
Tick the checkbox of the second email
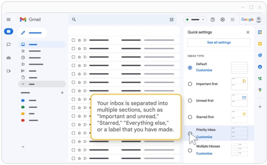(x=73, y=48)
